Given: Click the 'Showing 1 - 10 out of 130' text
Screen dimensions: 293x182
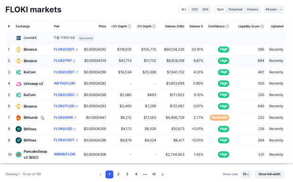Looking at the screenshot, I should click(x=23, y=174).
